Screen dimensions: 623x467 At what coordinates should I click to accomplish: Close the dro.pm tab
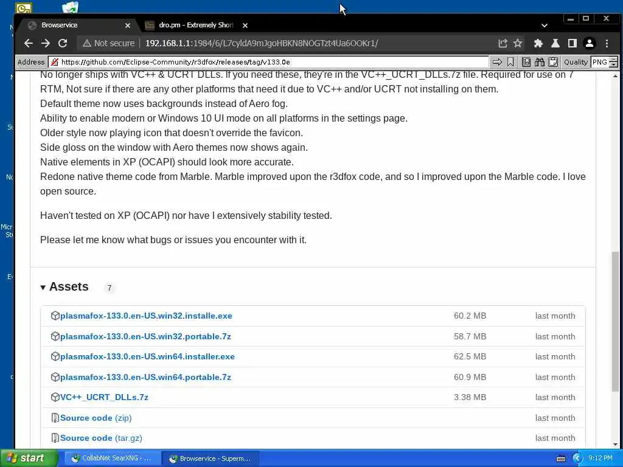(245, 26)
